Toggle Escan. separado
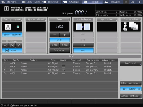The image size is (143, 107). [x=12, y=35]
